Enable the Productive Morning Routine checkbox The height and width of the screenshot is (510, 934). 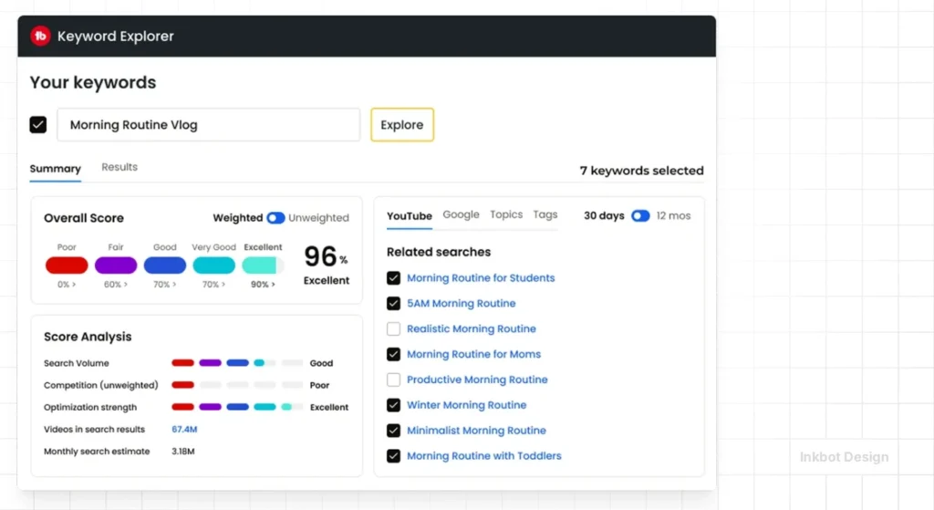[x=393, y=380]
